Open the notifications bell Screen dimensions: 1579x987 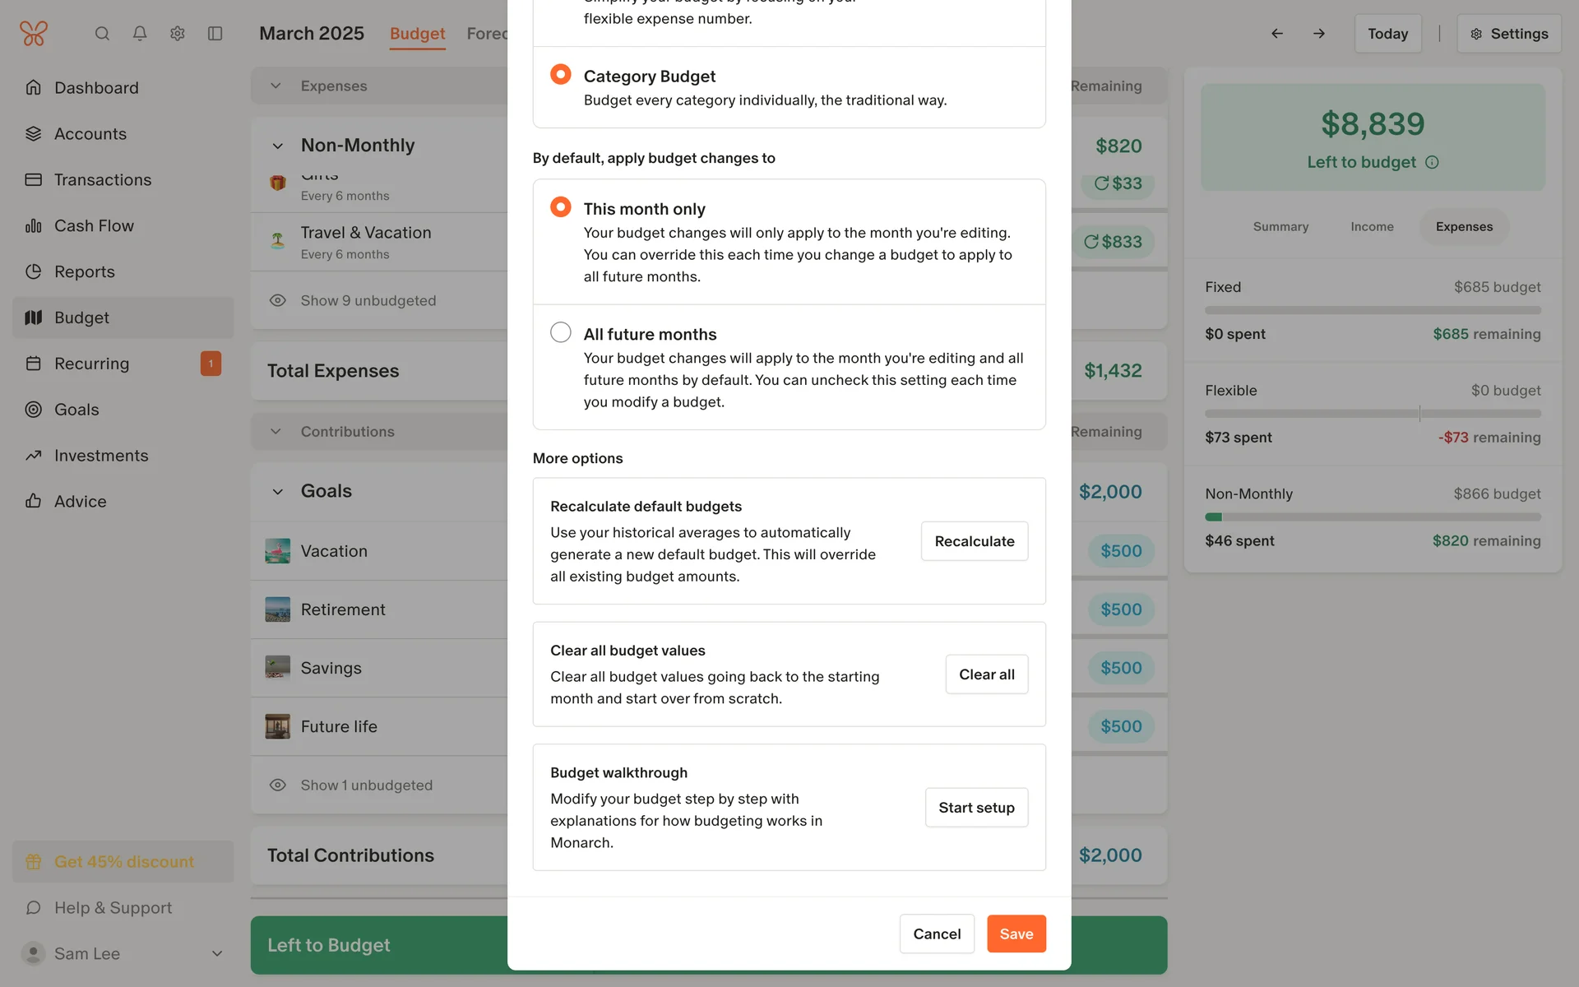pos(140,34)
